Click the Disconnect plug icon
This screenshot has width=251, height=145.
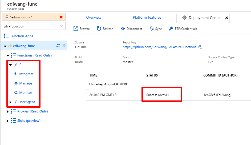click(123, 29)
